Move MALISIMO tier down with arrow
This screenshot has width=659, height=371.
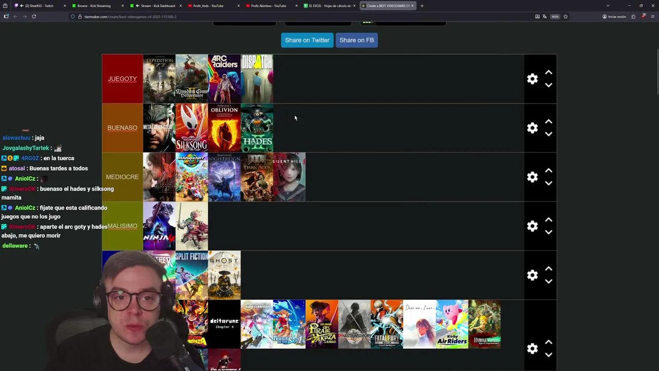click(x=549, y=232)
